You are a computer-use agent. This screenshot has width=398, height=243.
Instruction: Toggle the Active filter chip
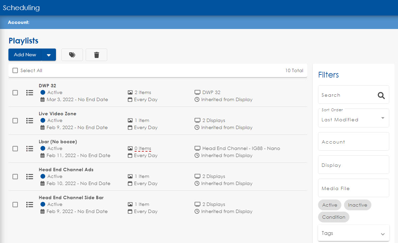click(330, 205)
